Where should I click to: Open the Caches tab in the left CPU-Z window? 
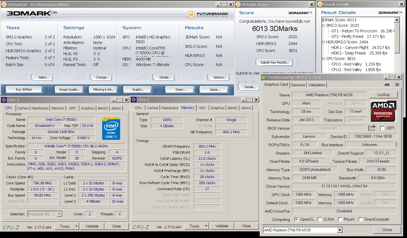[x=23, y=108]
